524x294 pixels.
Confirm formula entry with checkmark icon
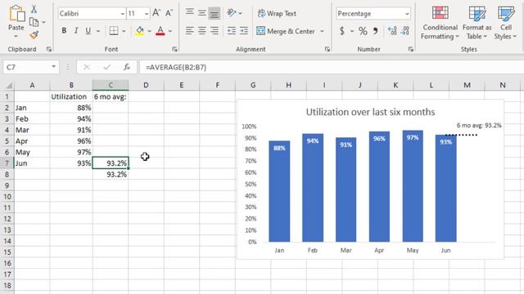[x=107, y=67]
